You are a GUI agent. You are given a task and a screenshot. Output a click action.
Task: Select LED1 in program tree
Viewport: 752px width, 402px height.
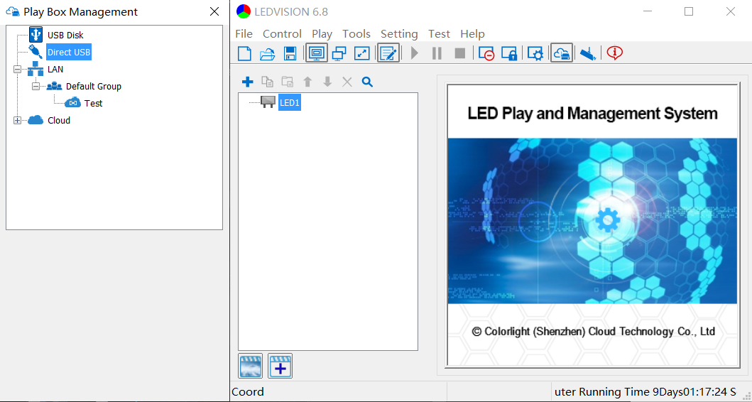290,102
